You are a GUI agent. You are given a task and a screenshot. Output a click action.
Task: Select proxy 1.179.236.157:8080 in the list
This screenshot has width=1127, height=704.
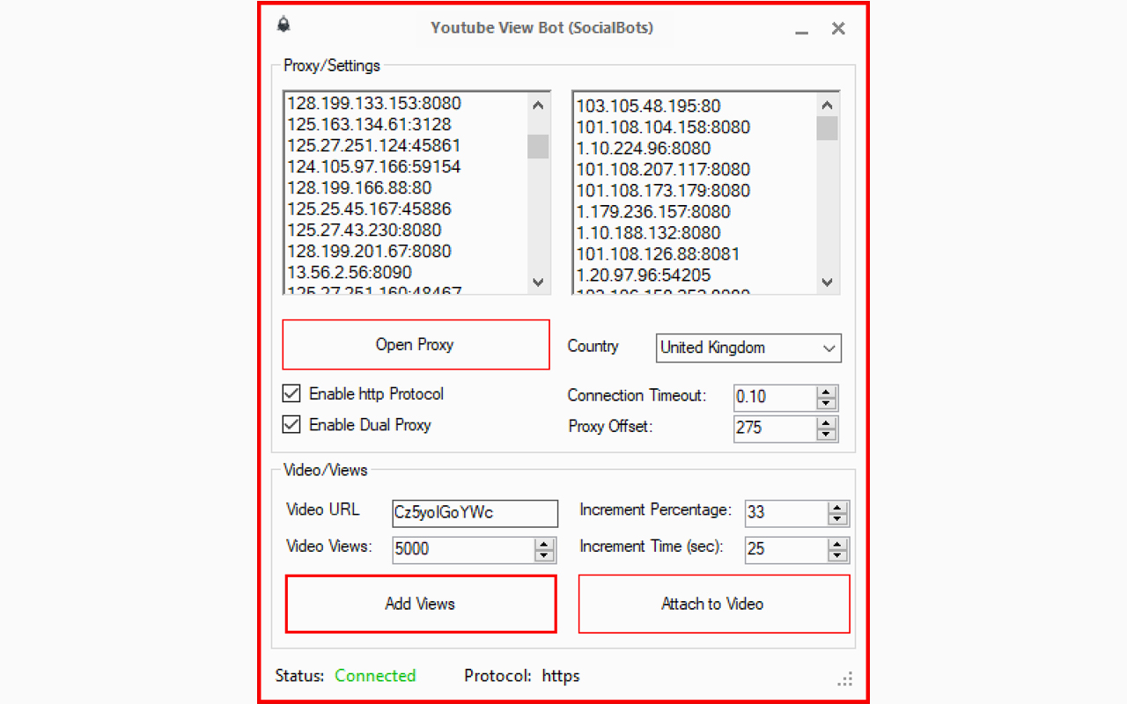653,212
